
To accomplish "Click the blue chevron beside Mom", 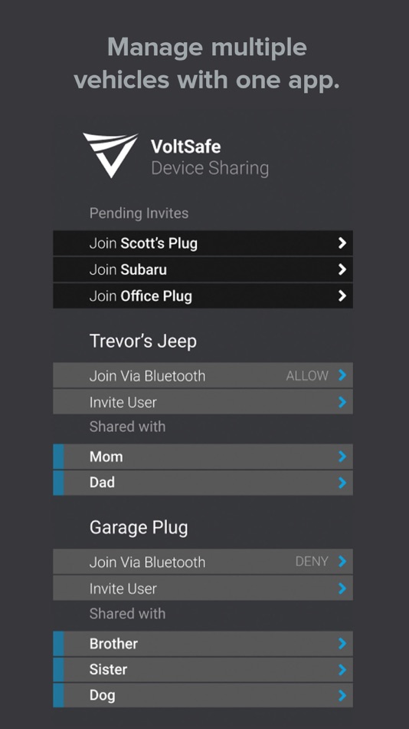I will point(342,457).
